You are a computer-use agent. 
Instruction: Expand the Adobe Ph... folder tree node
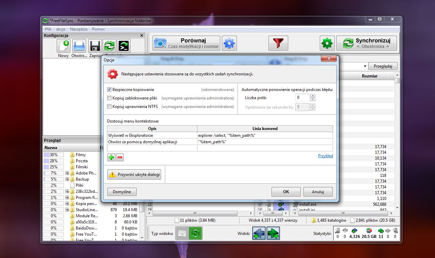click(x=67, y=173)
